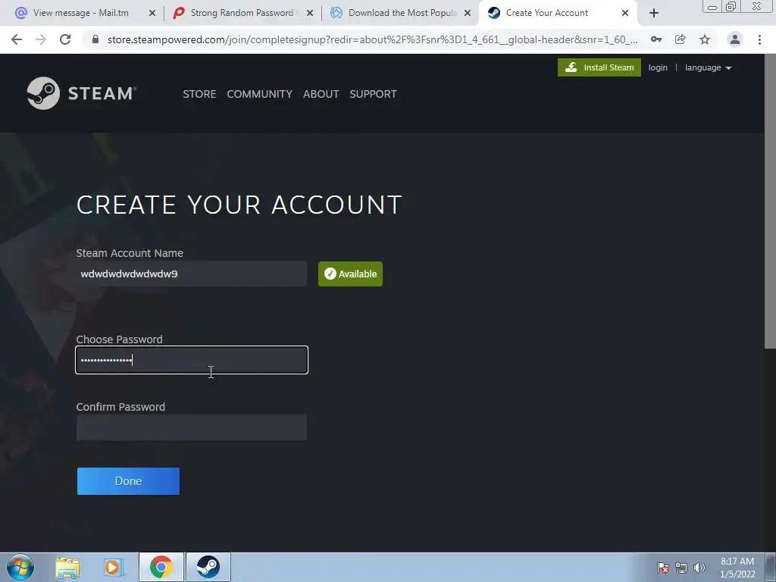
Task: Open Chrome's three-dot menu
Action: [x=759, y=39]
